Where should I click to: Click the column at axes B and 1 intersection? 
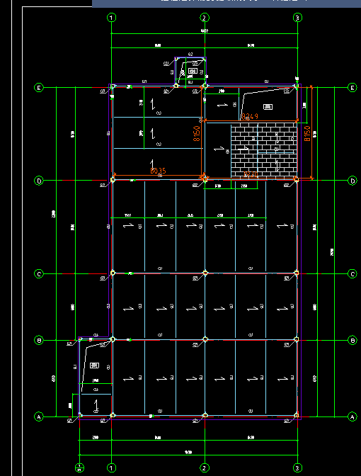tap(113, 339)
